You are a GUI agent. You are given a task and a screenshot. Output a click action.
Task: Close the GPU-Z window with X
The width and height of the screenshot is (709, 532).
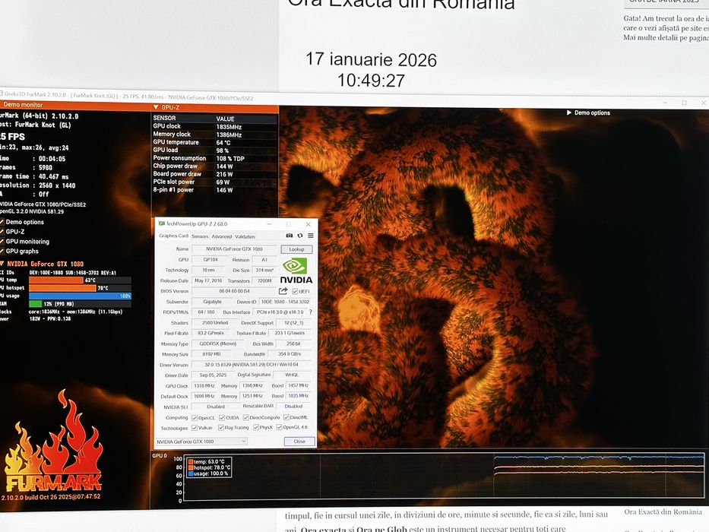(309, 224)
